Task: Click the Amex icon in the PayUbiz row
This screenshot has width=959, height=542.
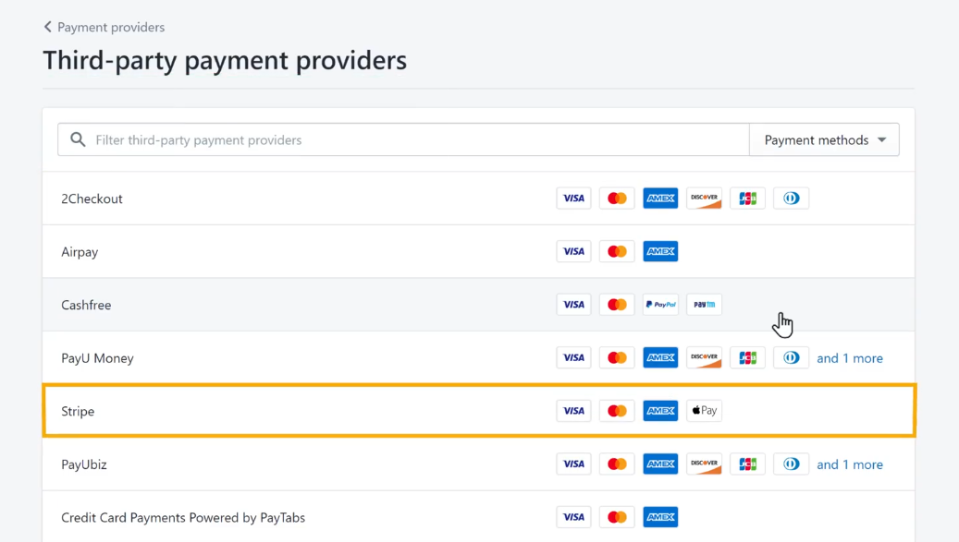Action: [x=660, y=464]
